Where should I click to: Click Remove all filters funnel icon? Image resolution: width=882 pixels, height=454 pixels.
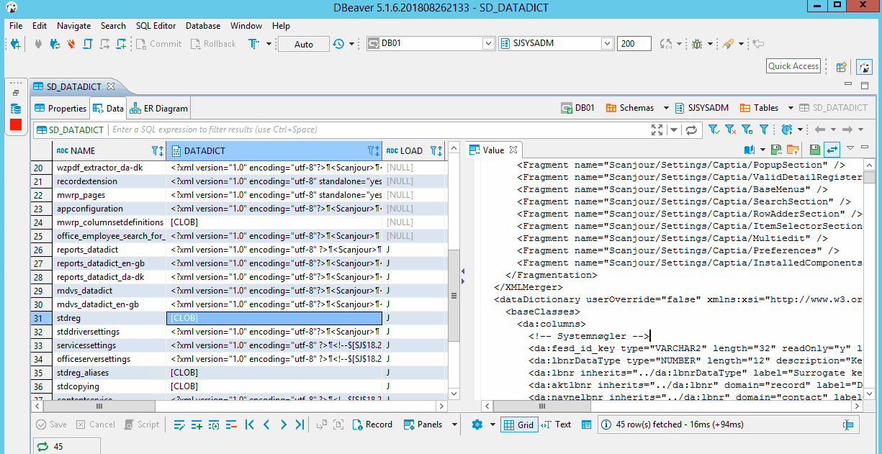point(730,130)
